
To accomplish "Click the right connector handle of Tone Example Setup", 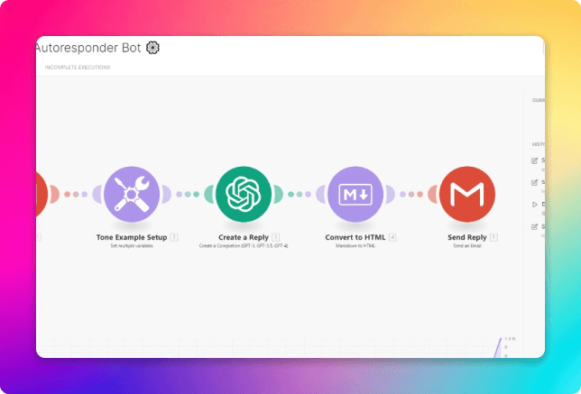I will click(x=166, y=194).
